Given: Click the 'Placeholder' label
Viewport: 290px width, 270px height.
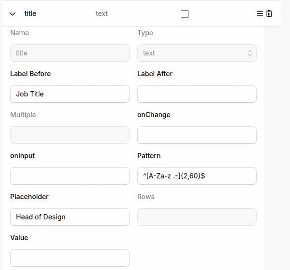Looking at the screenshot, I should tap(29, 197).
